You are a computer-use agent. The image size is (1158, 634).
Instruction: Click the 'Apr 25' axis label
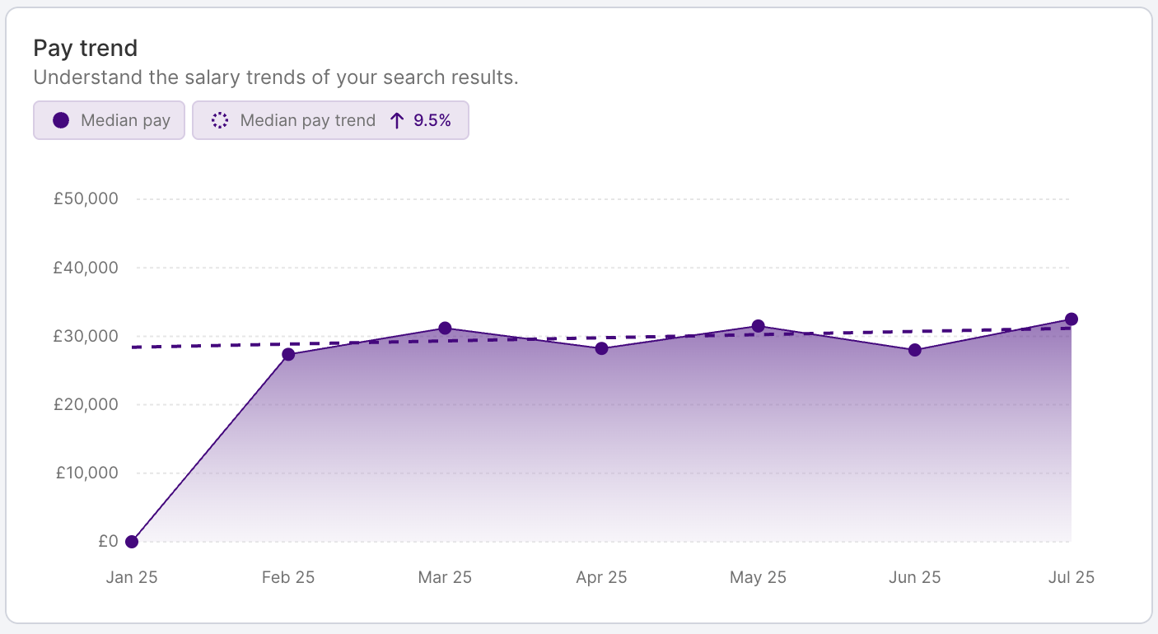click(601, 577)
